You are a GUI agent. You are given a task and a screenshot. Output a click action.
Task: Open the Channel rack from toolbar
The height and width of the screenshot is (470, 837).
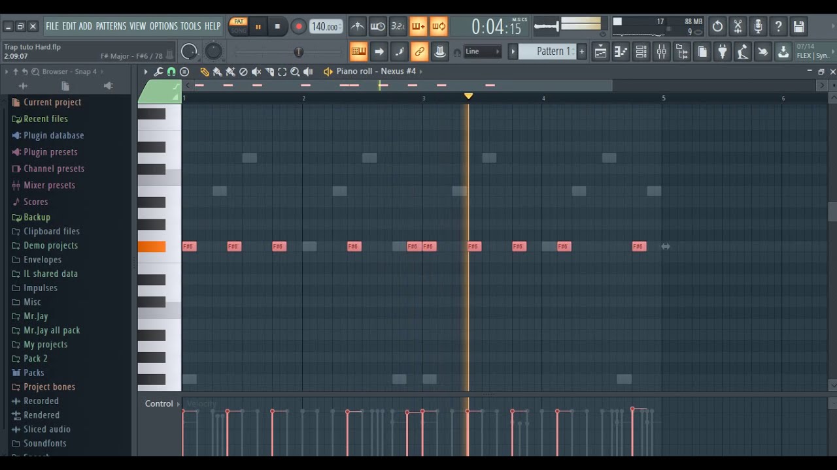pyautogui.click(x=641, y=52)
